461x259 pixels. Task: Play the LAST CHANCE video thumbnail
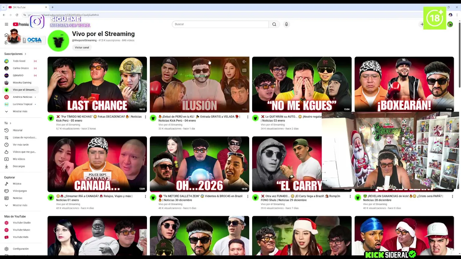click(97, 85)
